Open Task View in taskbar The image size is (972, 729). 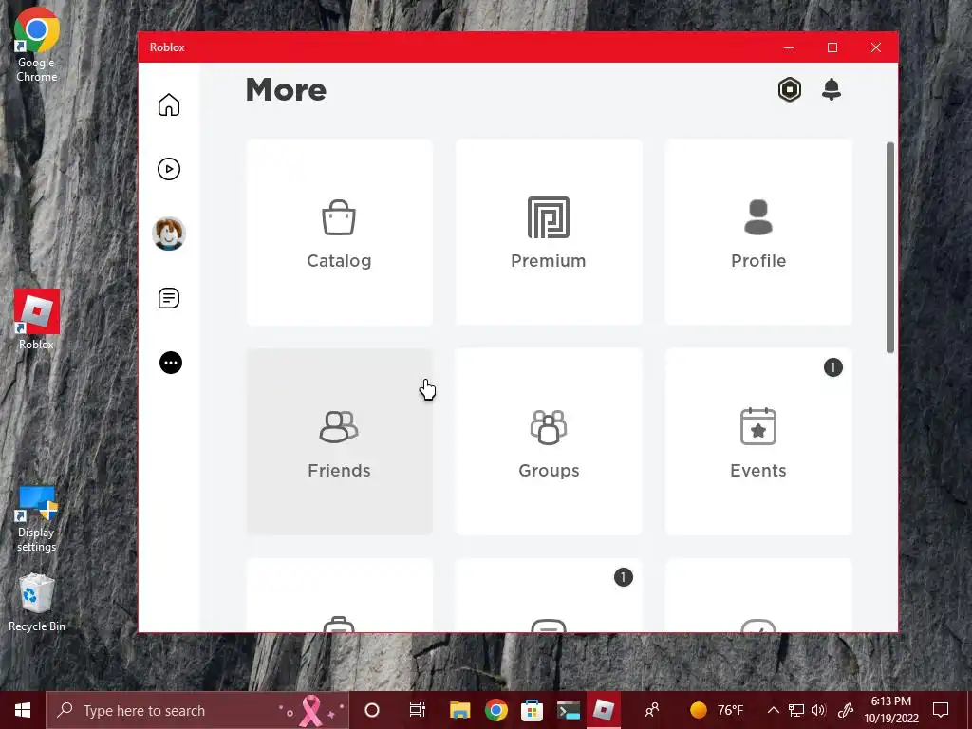click(418, 710)
